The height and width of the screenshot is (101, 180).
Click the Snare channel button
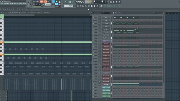(106, 26)
